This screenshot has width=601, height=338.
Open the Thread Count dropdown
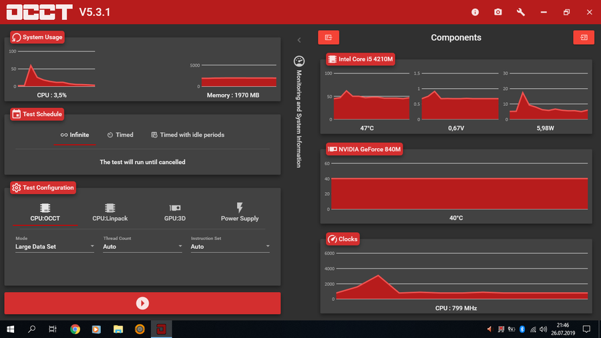tap(142, 247)
